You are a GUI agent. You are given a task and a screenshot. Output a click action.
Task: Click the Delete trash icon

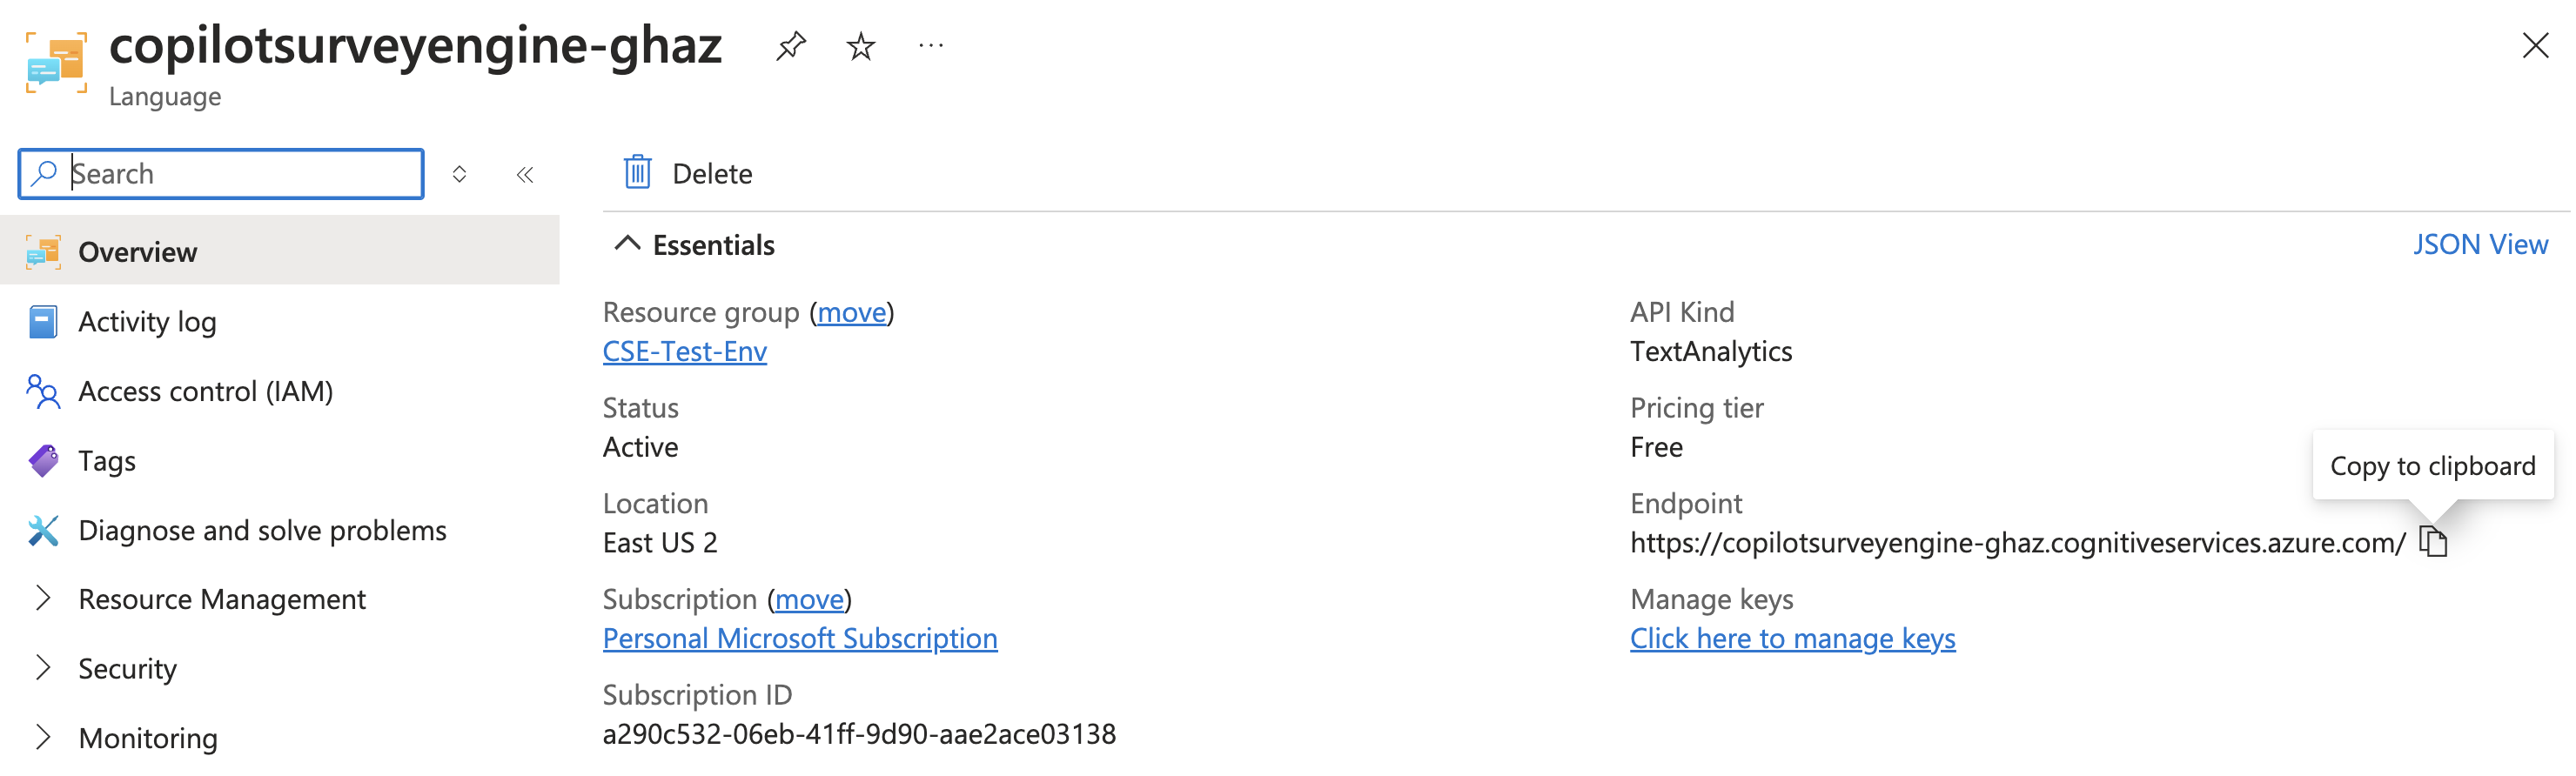[x=637, y=173]
